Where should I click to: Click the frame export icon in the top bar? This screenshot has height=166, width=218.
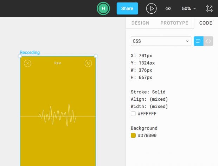tap(209, 8)
